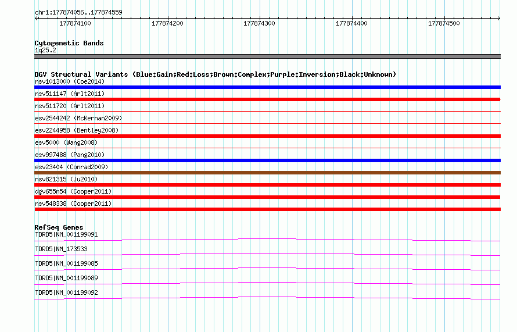Screen dimensions: 517x332
Task: Click the blue gain bar under esv997488
Action: coord(267,160)
